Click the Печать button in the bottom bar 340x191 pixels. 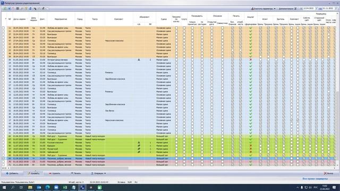point(76,173)
